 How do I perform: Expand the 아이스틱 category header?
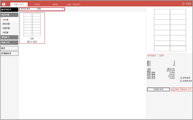click(9, 43)
